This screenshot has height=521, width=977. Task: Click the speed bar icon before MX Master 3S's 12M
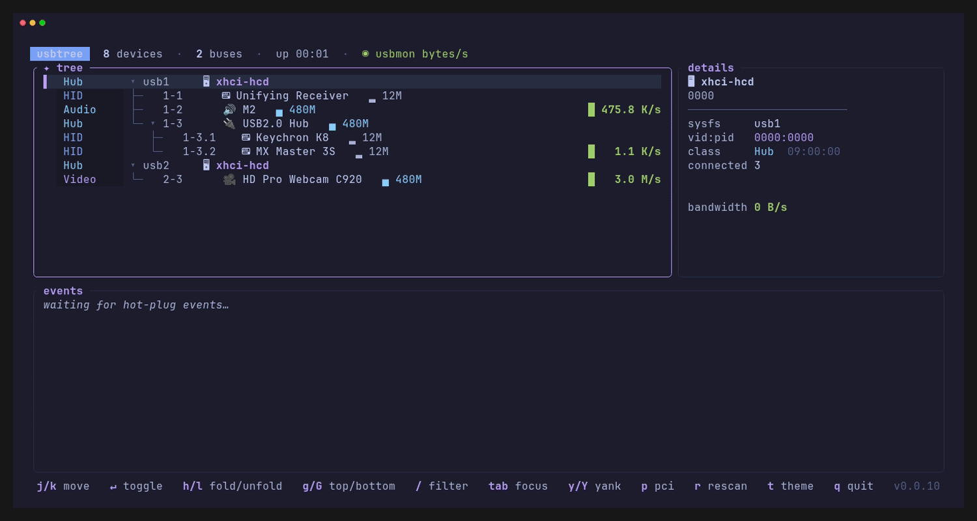pyautogui.click(x=359, y=156)
